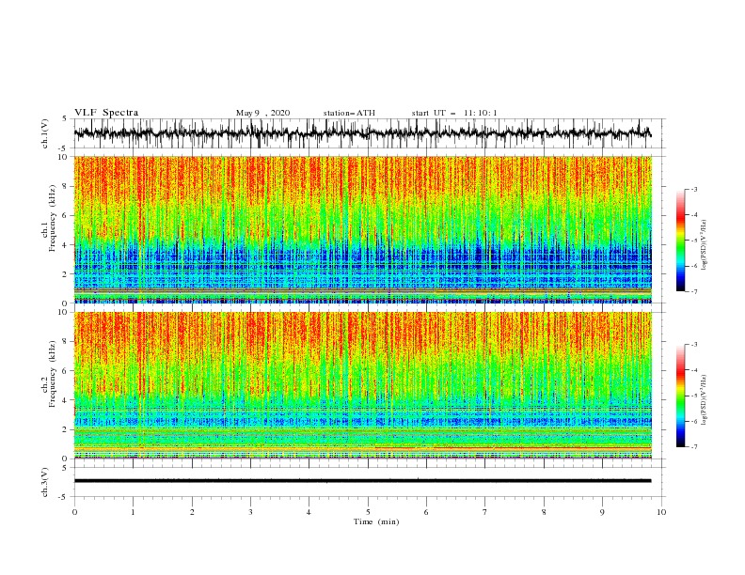Click the "ch.1(V)" waveform axis label
This screenshot has width=745, height=575.
click(x=45, y=133)
